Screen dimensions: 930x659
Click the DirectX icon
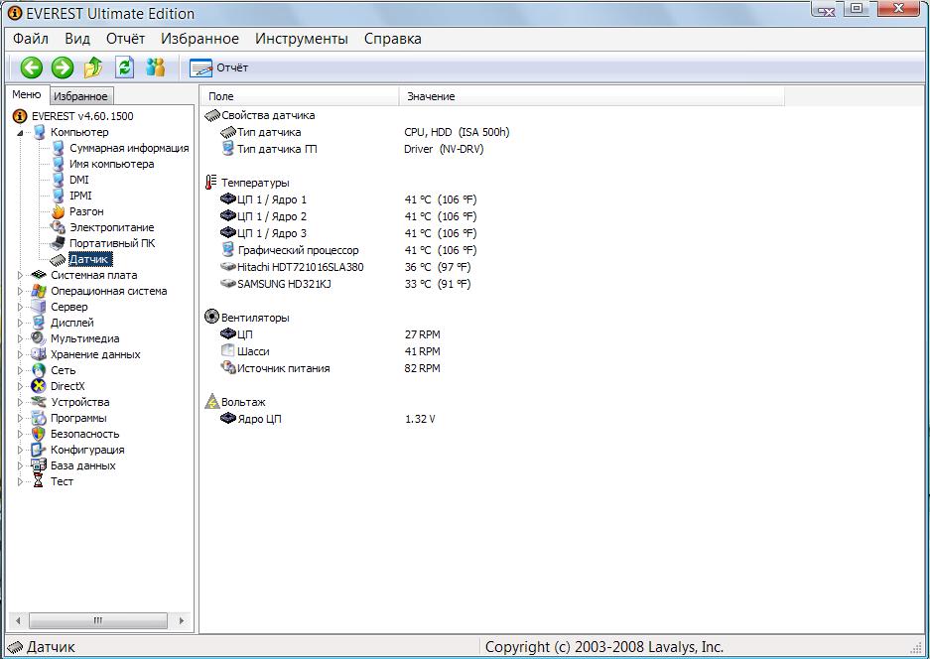[39, 386]
